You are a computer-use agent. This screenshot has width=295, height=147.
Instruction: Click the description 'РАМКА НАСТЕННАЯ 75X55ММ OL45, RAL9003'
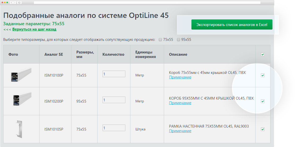pos(209,126)
